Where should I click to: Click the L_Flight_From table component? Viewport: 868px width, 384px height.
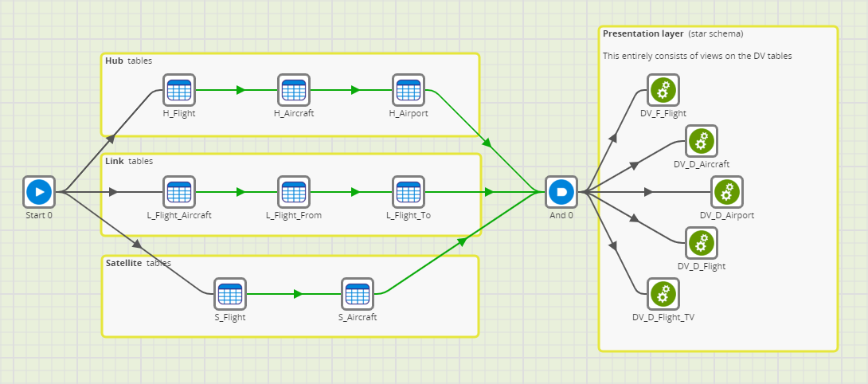click(x=294, y=192)
